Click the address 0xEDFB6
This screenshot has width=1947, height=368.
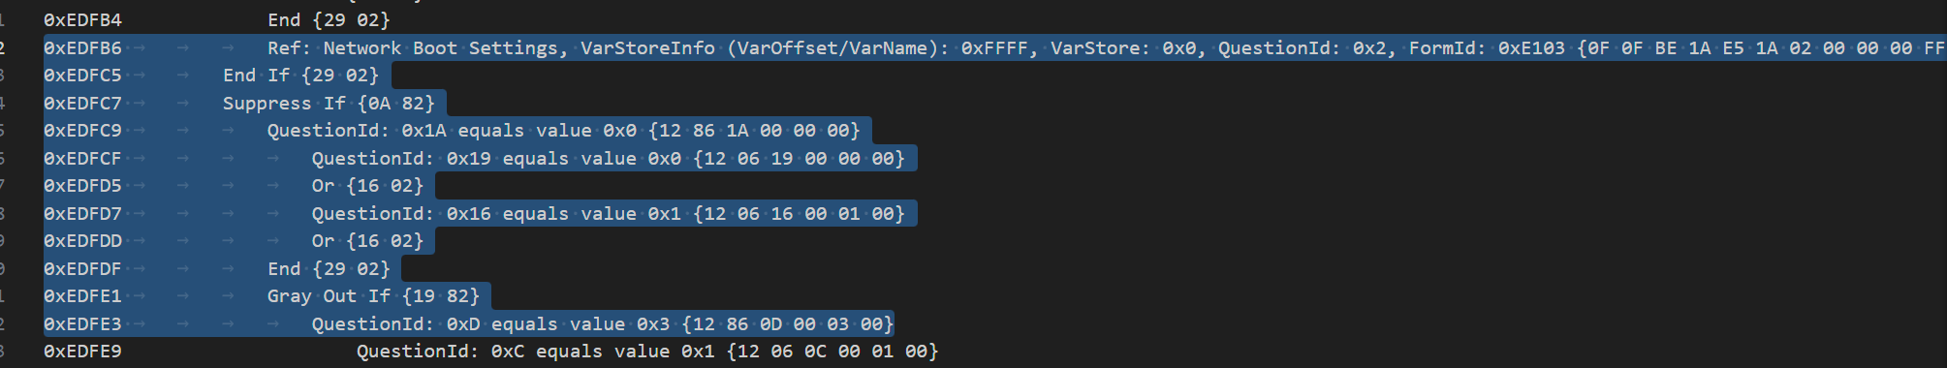coord(82,48)
